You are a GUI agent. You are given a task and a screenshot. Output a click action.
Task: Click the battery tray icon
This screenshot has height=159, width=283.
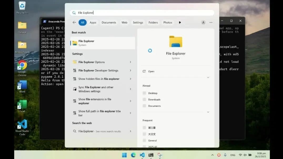(x=250, y=155)
